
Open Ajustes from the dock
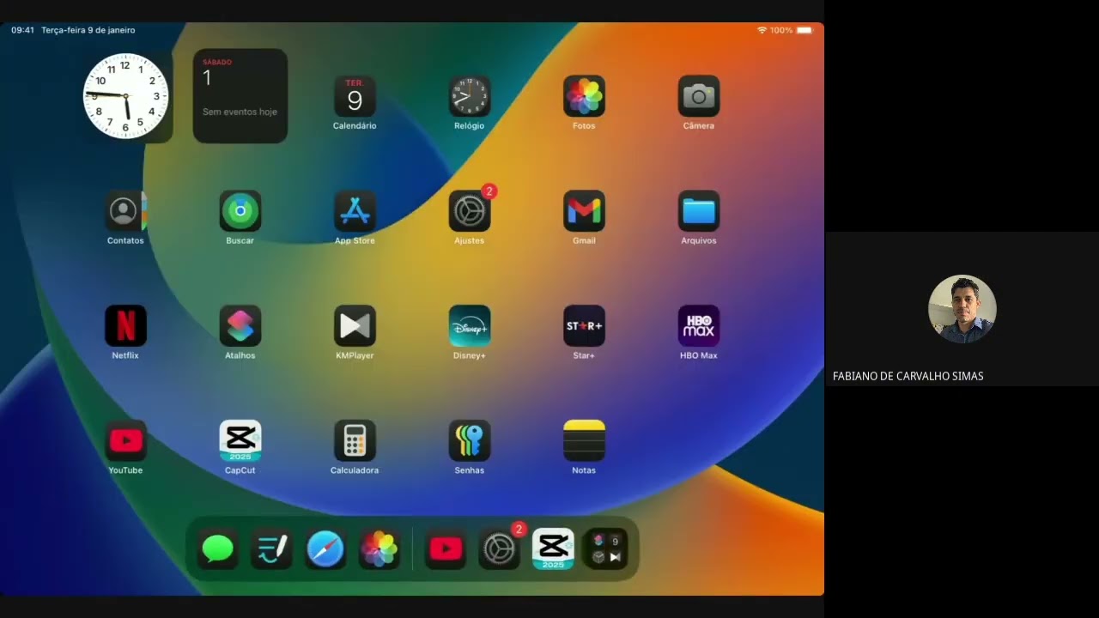point(500,549)
